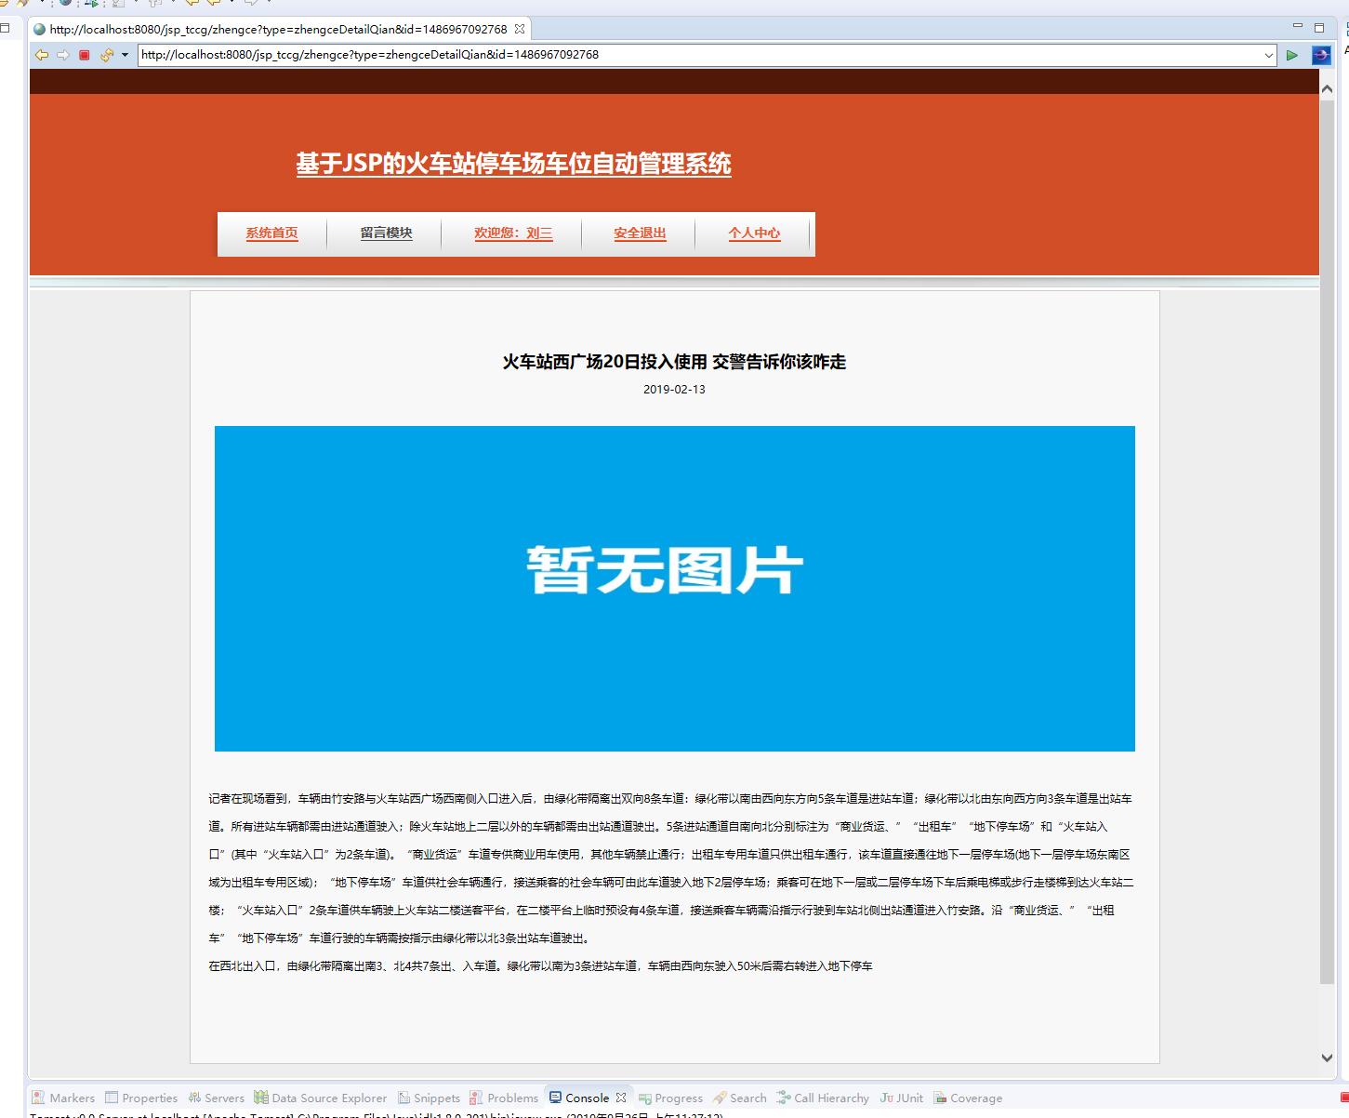Open the navigation history dropdown arrow
This screenshot has height=1118, width=1349.
click(x=126, y=55)
